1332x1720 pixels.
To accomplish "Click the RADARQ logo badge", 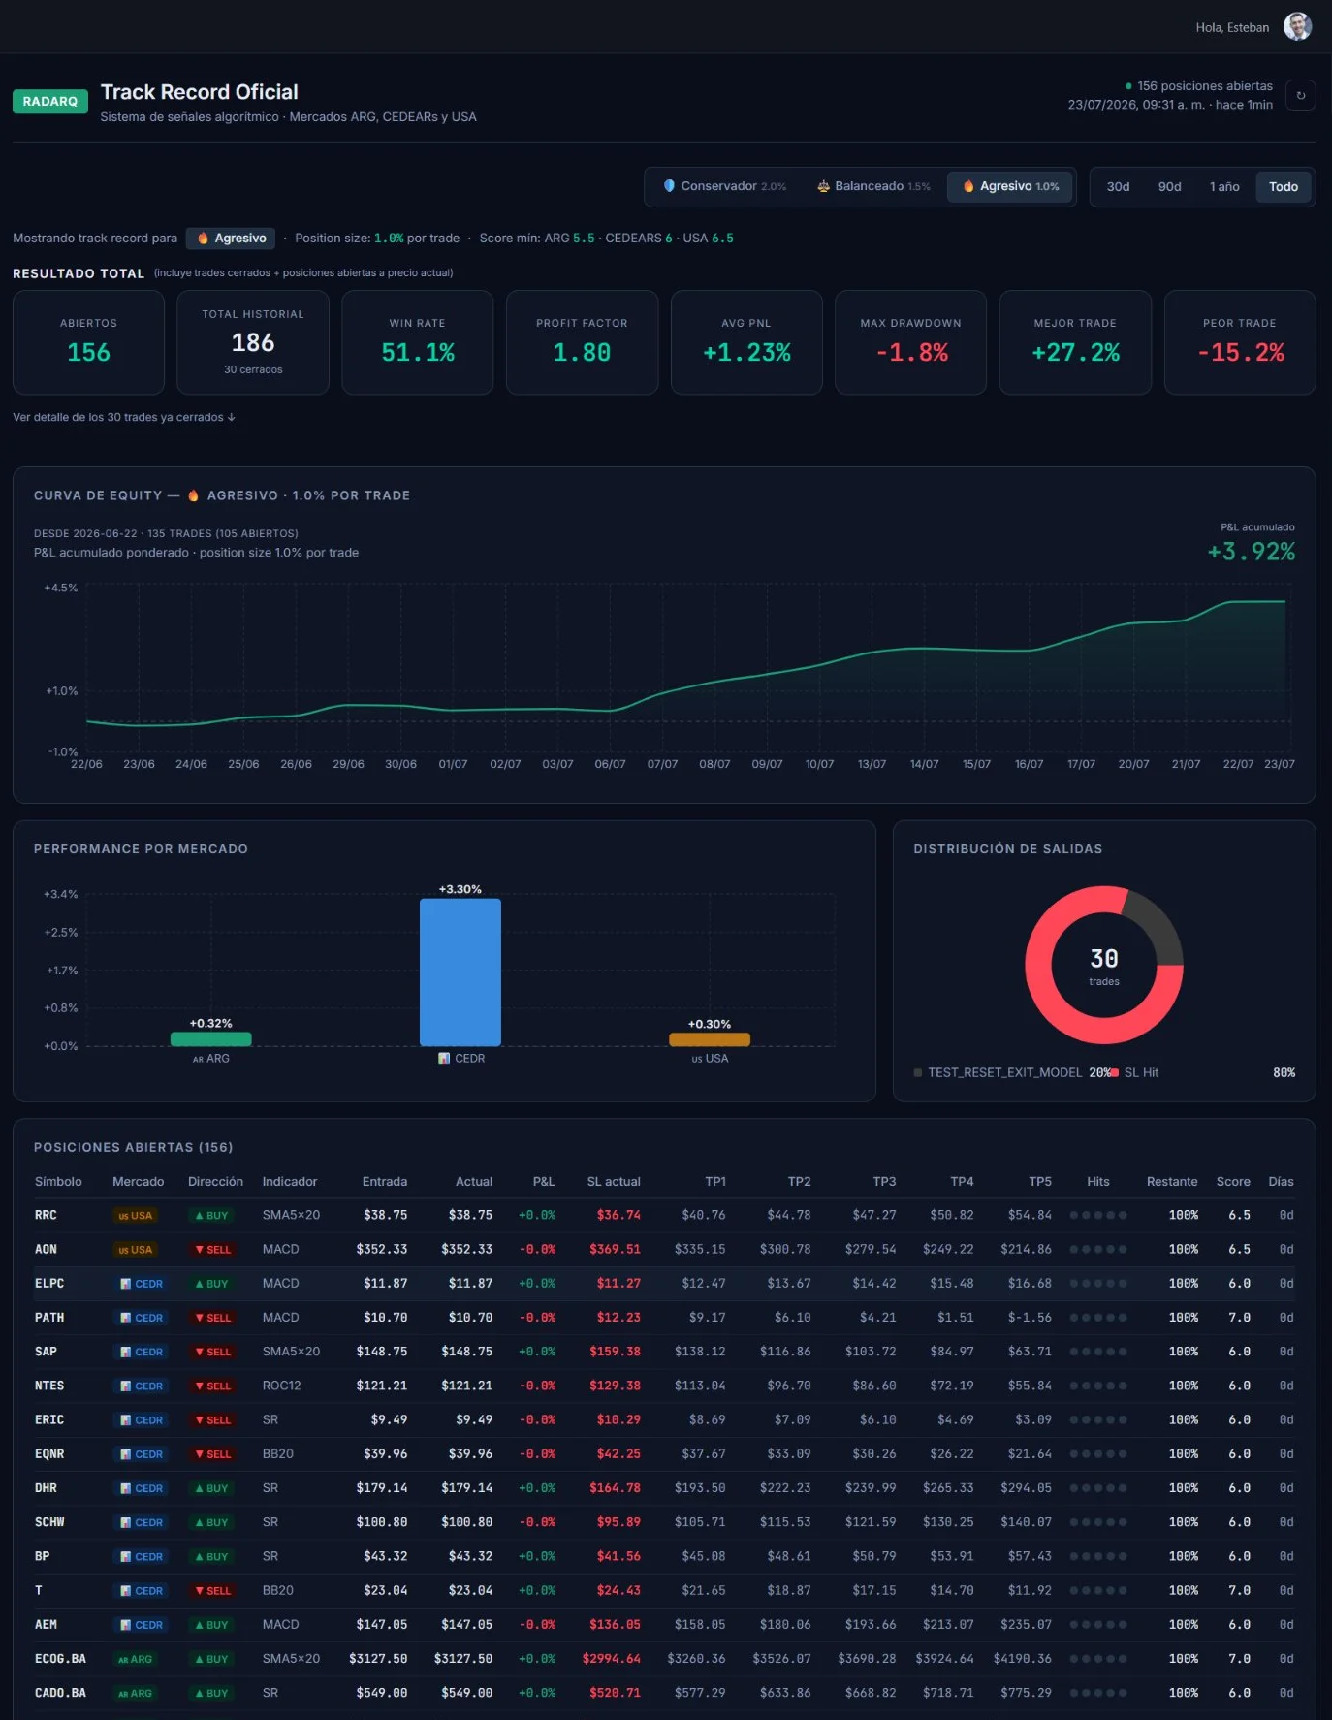I will [x=50, y=101].
